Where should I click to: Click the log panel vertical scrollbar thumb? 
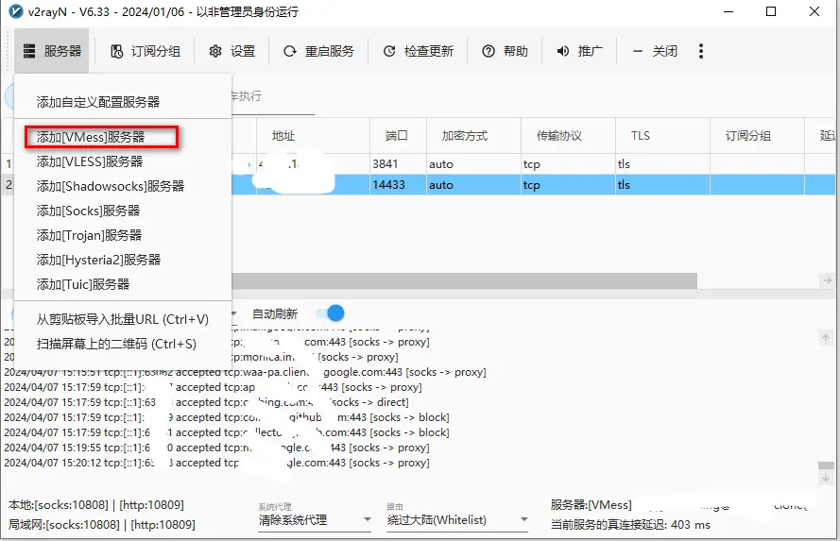coord(826,465)
